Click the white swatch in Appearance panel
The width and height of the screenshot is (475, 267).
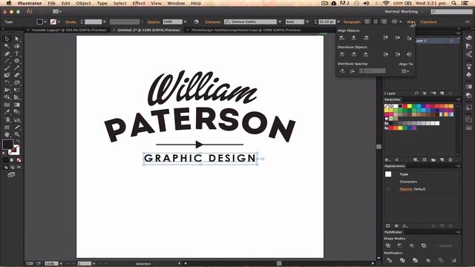point(388,174)
